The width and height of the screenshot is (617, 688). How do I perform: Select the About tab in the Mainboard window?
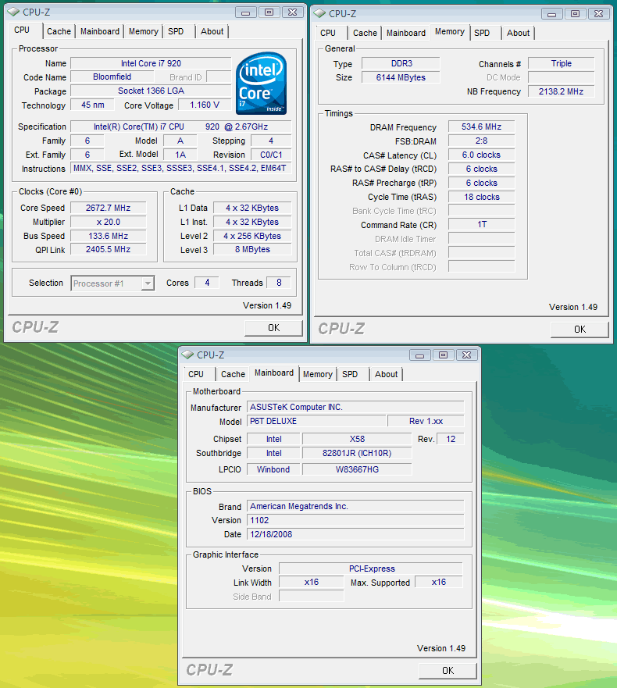tap(386, 374)
